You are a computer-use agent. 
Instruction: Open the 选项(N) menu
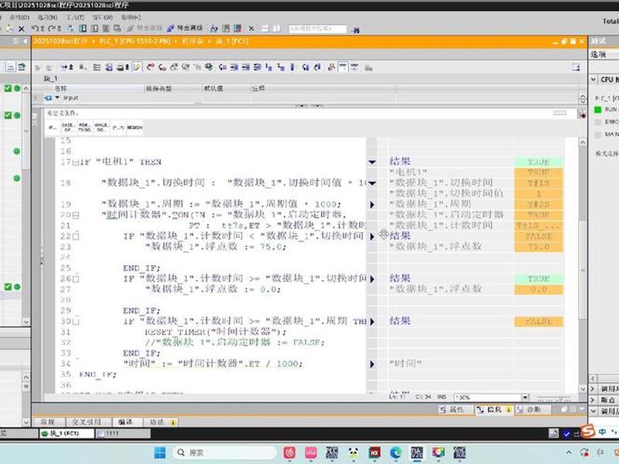pos(47,17)
